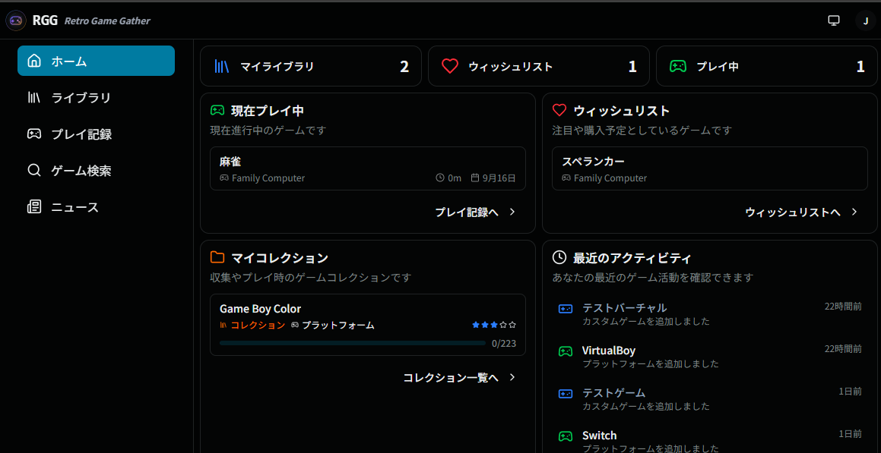
Task: Open the user avatar J menu
Action: (865, 20)
